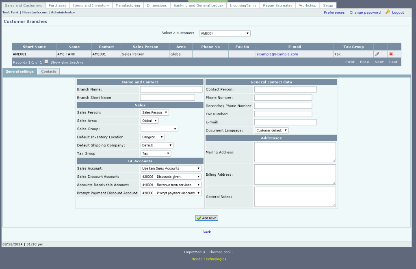The width and height of the screenshot is (416, 269).
Task: Open the Sales Person dropdown
Action: point(155,112)
